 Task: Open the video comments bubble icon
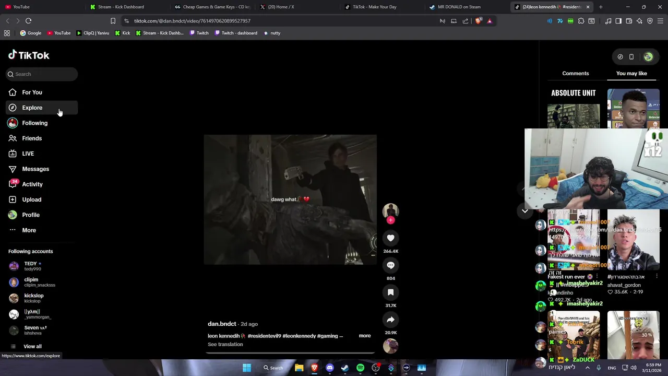click(390, 265)
